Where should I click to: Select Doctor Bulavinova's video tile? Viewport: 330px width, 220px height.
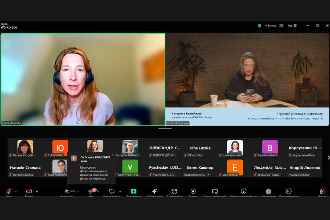[x=247, y=79]
